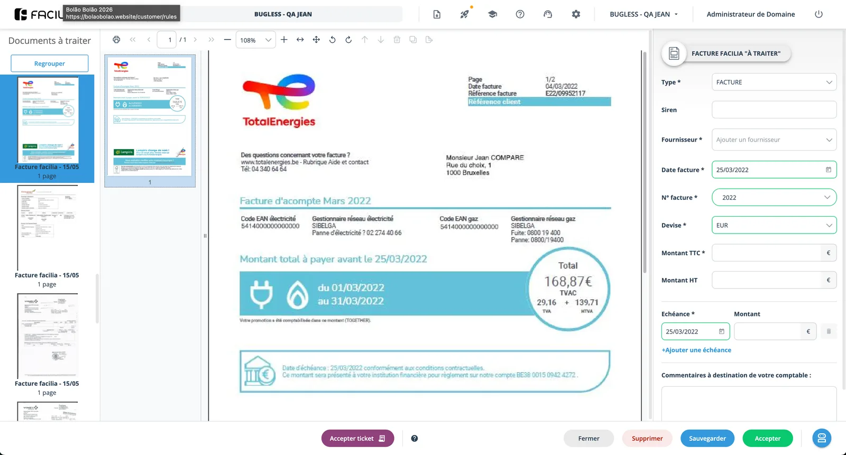Move page down arrow icon
This screenshot has height=455, width=846.
[381, 40]
